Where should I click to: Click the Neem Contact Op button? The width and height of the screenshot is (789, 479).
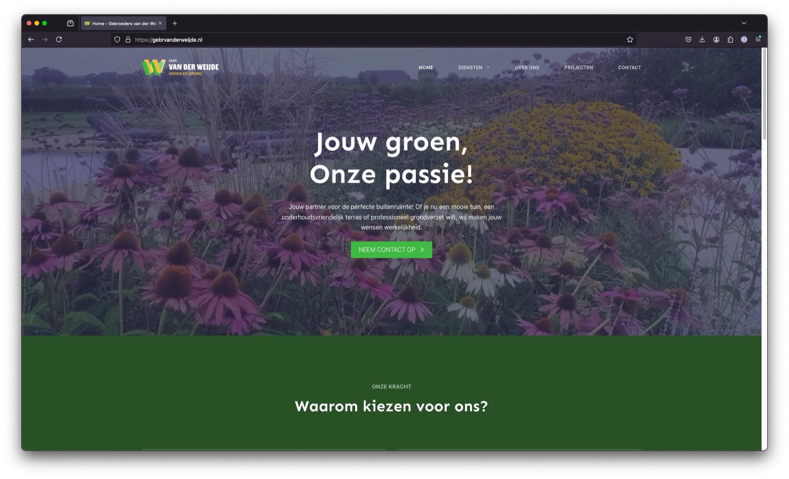(391, 250)
